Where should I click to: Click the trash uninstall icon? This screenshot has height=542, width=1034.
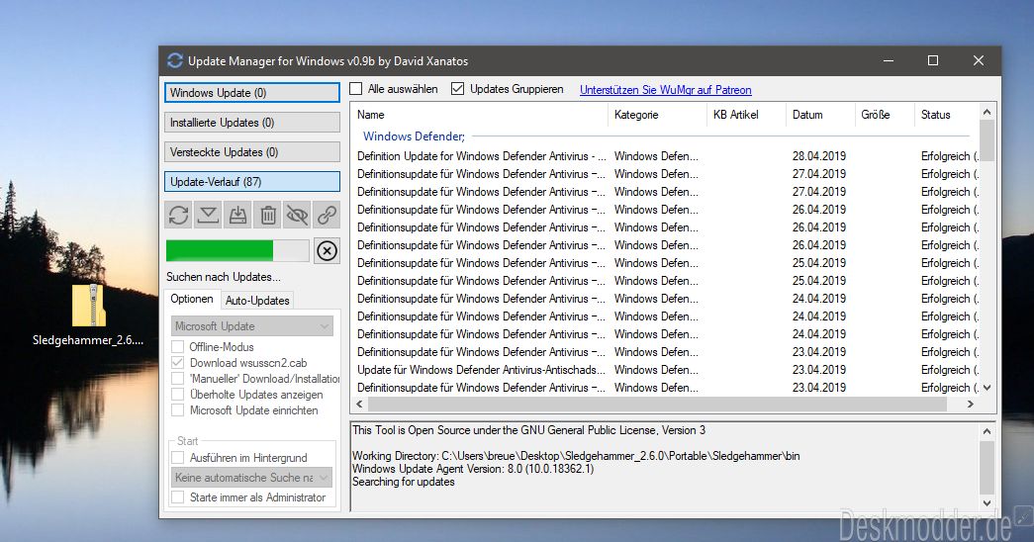pyautogui.click(x=268, y=215)
